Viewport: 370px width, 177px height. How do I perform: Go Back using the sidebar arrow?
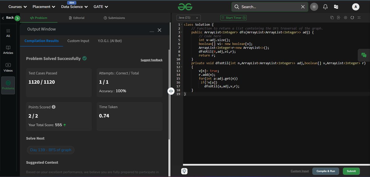coord(8,18)
